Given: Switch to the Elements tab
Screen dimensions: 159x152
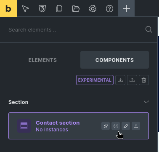Looking at the screenshot, I should pos(42,60).
